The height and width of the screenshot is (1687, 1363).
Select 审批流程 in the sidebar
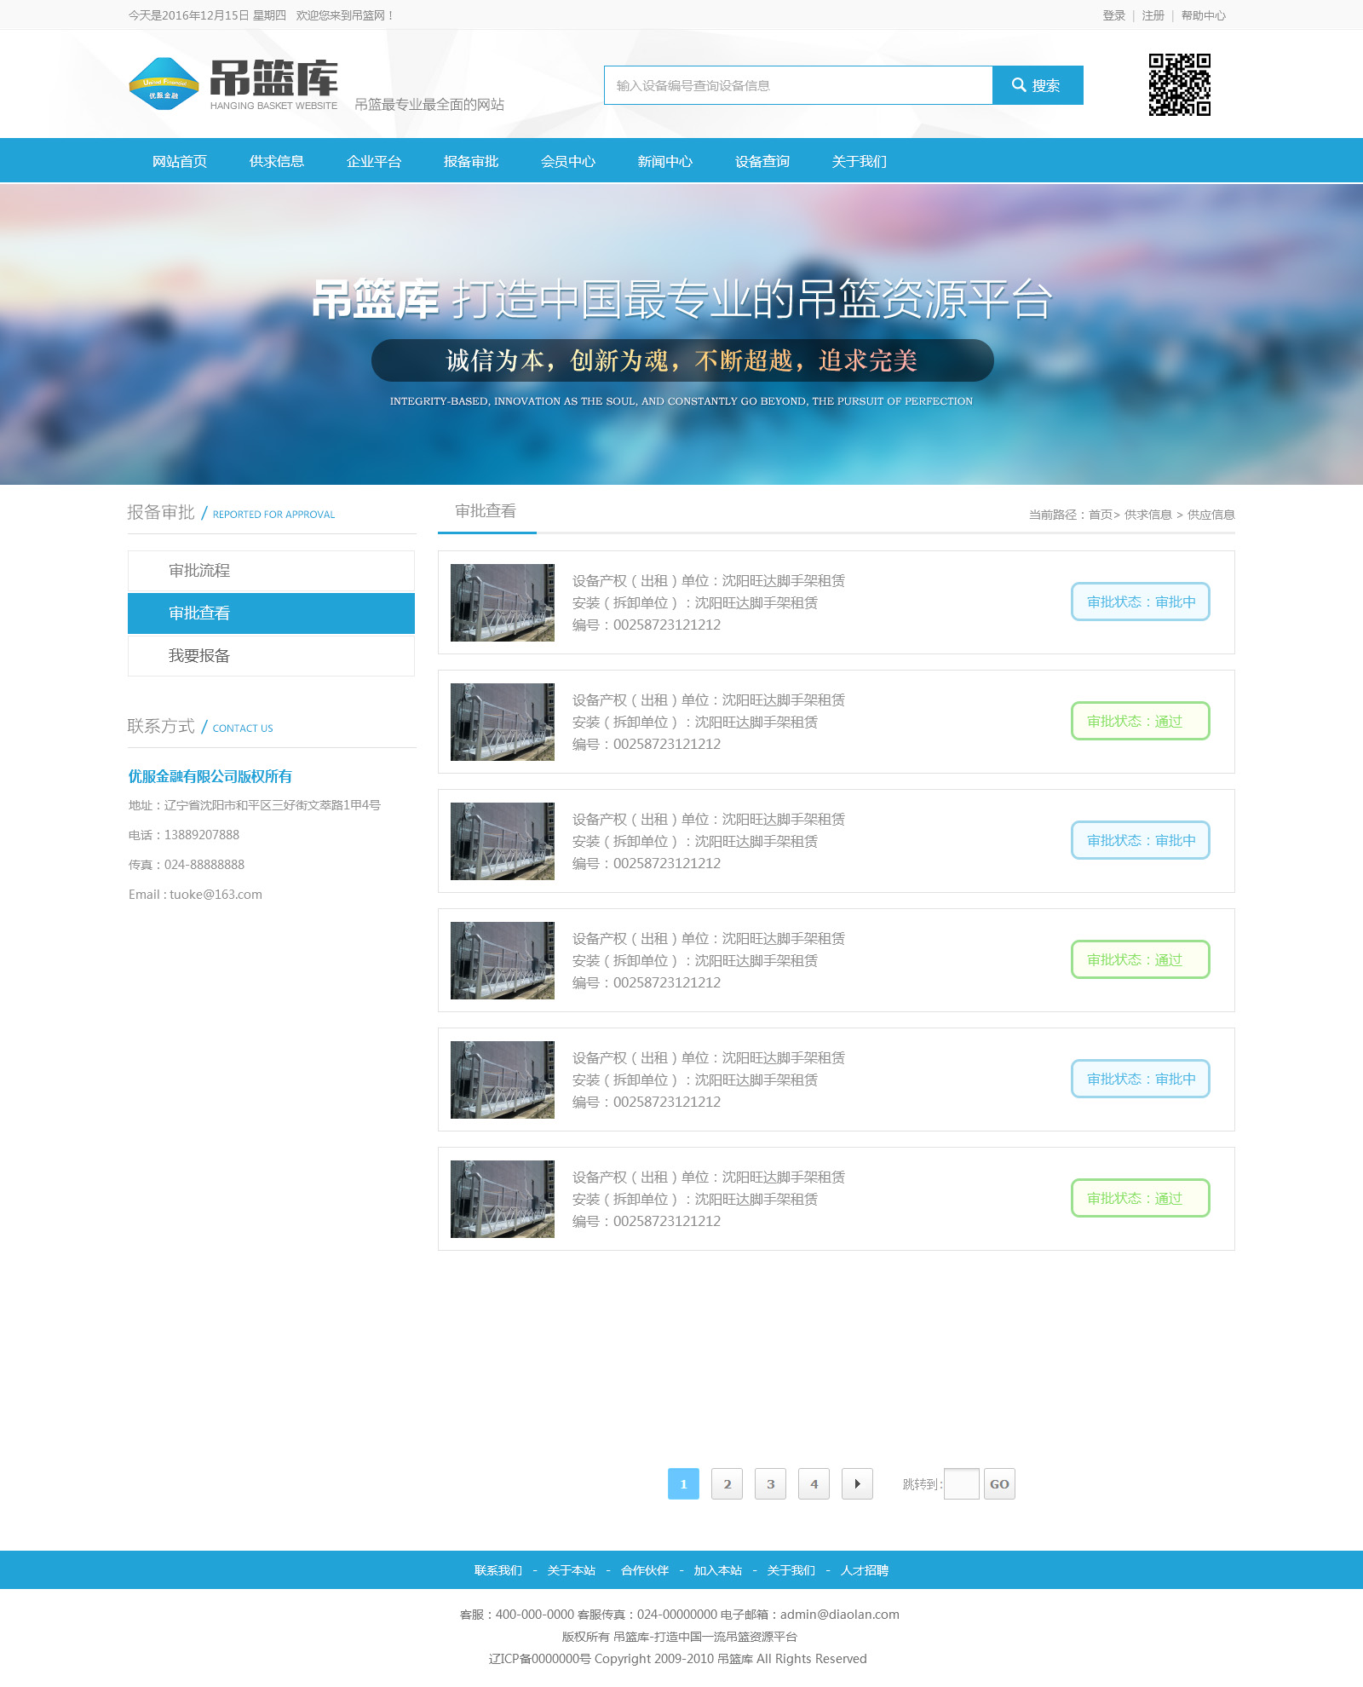point(200,570)
